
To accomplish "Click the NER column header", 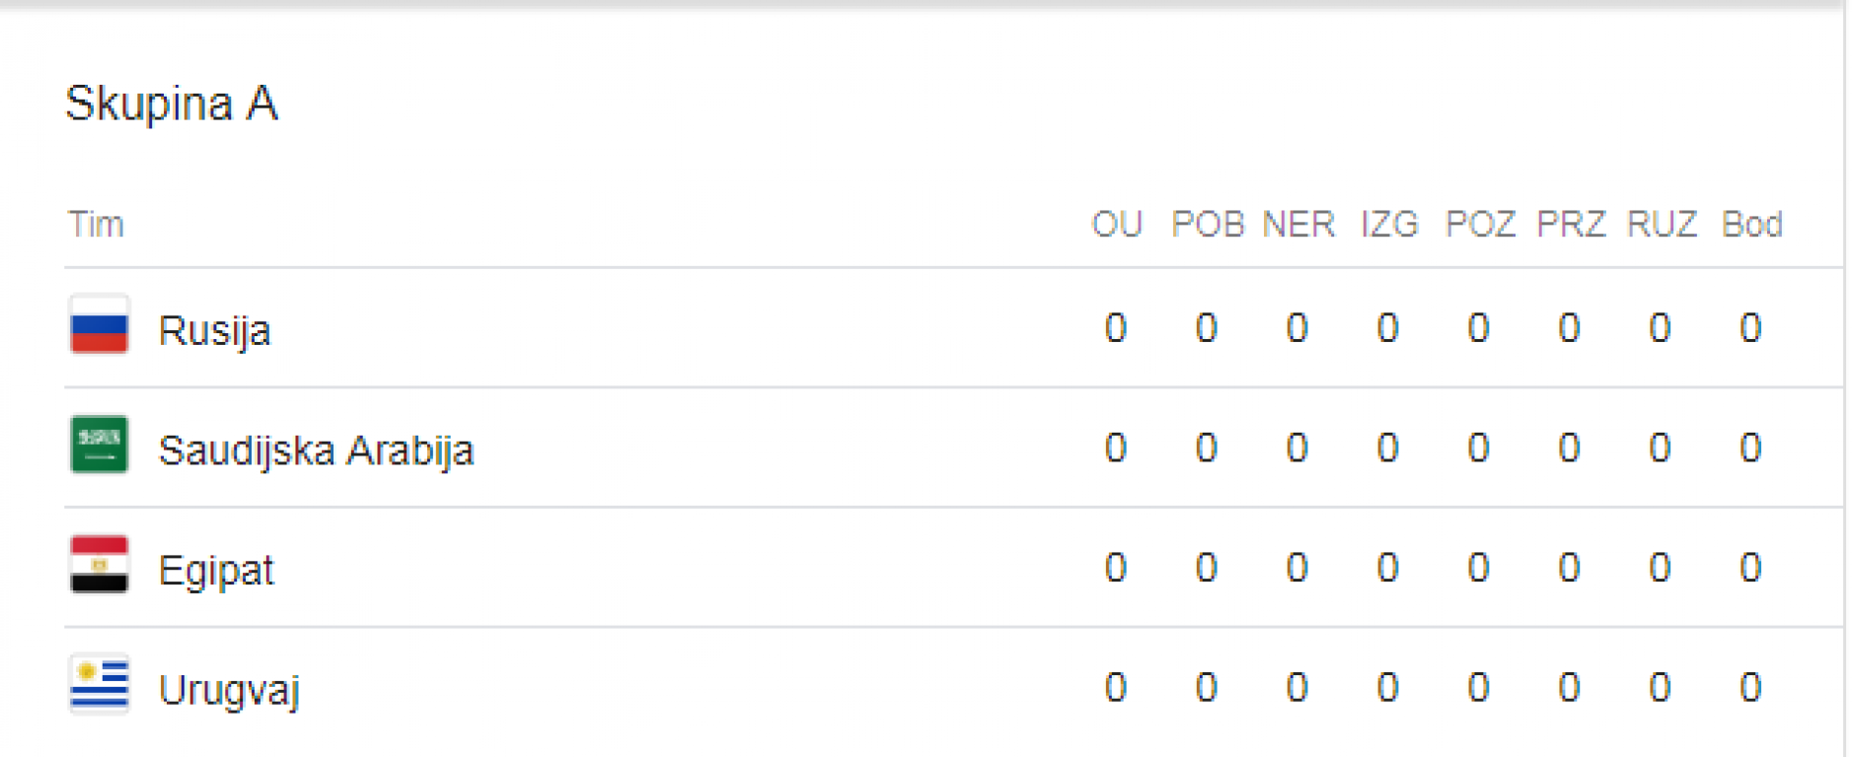I will tap(1297, 225).
